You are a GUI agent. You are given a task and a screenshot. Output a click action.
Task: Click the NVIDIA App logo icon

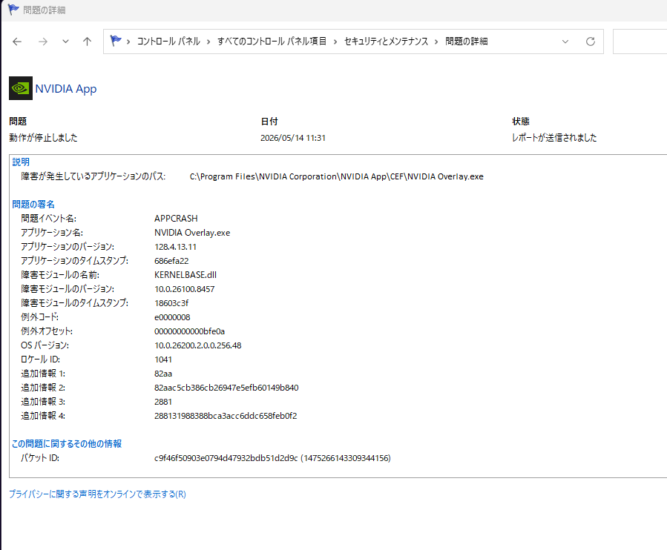click(21, 88)
